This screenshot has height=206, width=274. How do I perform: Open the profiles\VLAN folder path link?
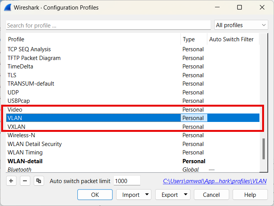click(x=215, y=181)
